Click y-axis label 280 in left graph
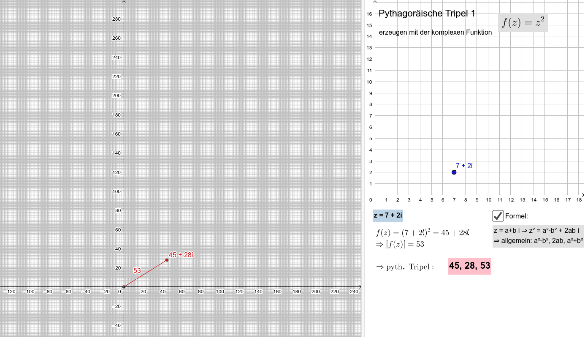Screen dimensions: 585x338 116,19
